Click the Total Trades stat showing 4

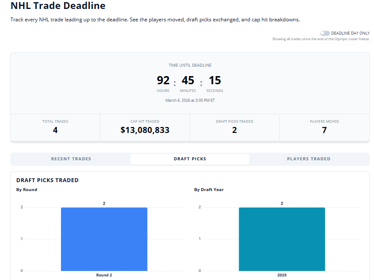click(55, 130)
